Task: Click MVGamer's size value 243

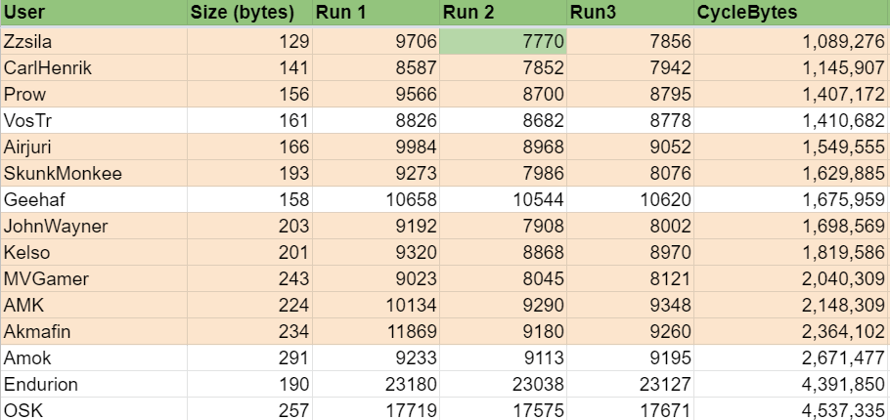Action: (249, 279)
